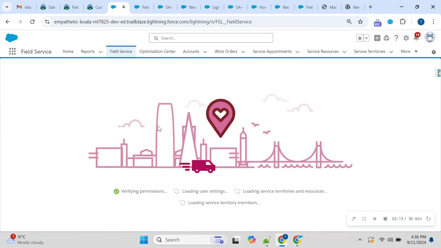The width and height of the screenshot is (441, 248).
Task: Expand the Service Appointments dropdown chevron
Action: [297, 52]
